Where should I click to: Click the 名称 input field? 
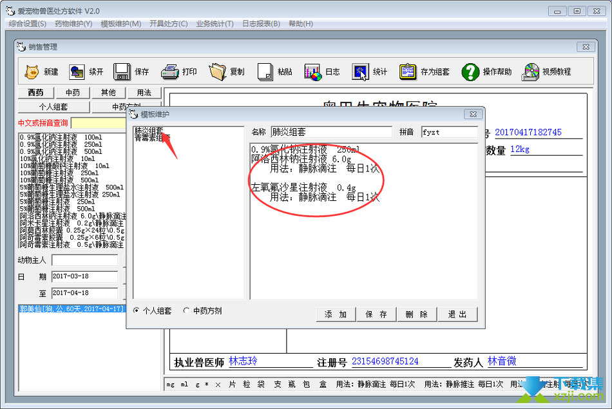click(x=331, y=132)
